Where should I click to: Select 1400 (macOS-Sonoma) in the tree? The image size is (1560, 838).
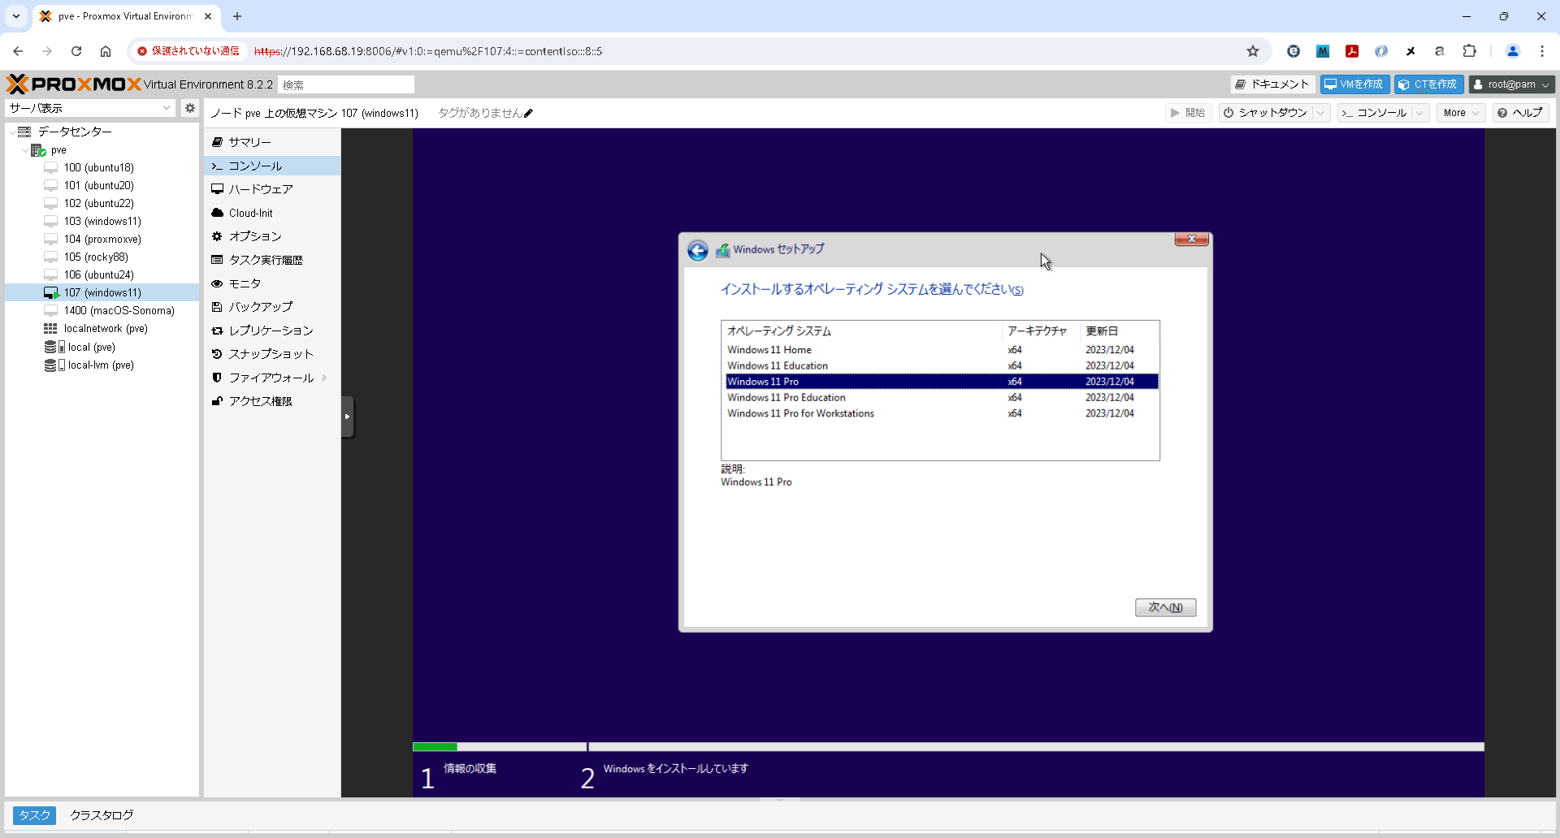click(102, 310)
